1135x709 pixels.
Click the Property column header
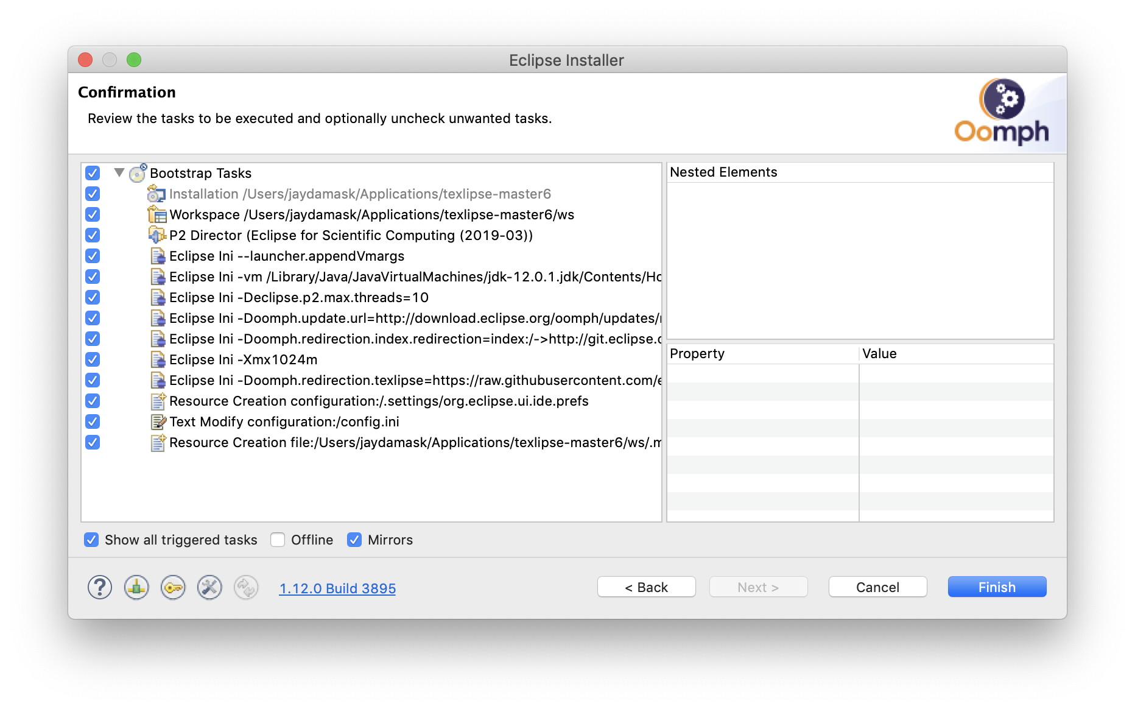tap(763, 354)
